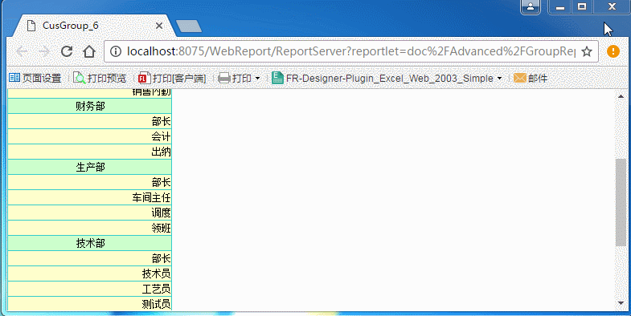Viewport: 631px width, 316px height.
Task: Expand the 打印 dropdown arrow
Action: (x=257, y=79)
